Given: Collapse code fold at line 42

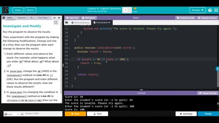Looking at the screenshot, I should 69,48.
